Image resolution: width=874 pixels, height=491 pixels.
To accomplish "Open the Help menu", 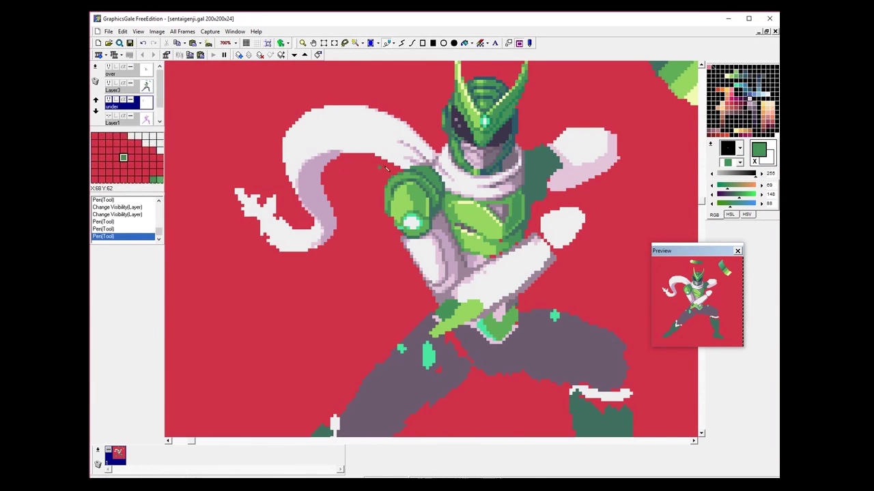I will click(x=256, y=31).
